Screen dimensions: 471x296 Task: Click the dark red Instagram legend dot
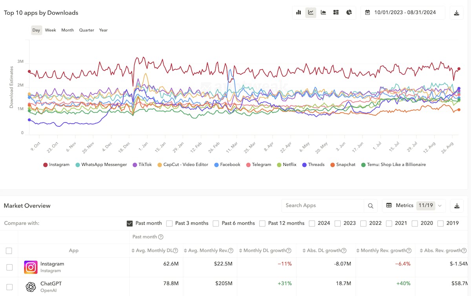46,165
